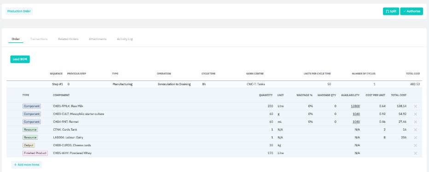This screenshot has height=172, width=429.
Task: Open Rennet availability 1040 link
Action: 356,122
